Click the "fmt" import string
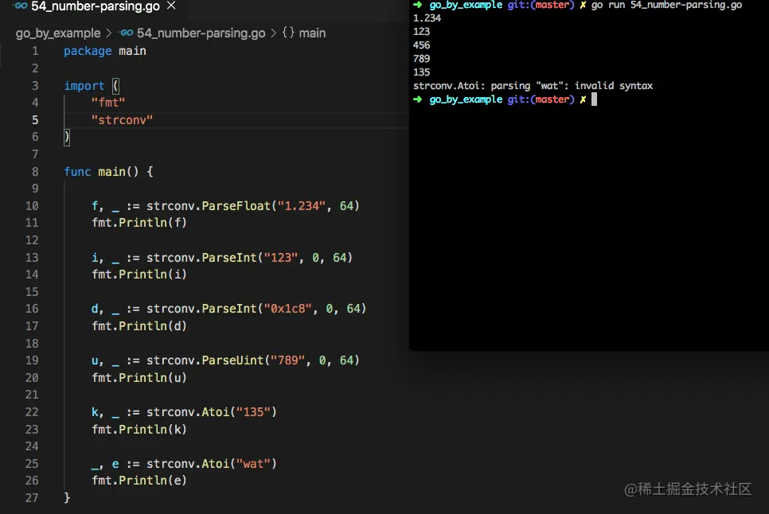This screenshot has width=769, height=514. pos(108,103)
